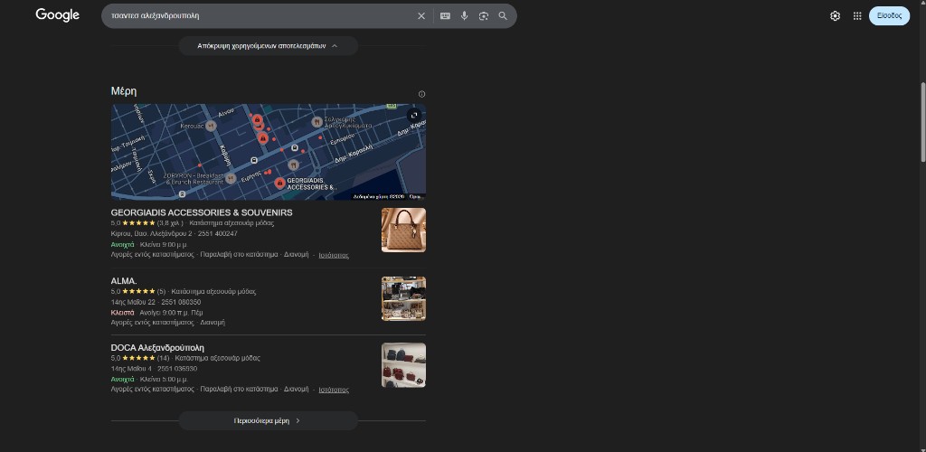Click GEORGIADIS 'Κλείνει 9:00 μ.μ.' hours text
The height and width of the screenshot is (452, 926).
(164, 244)
